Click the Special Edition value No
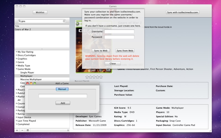 coord(176,116)
